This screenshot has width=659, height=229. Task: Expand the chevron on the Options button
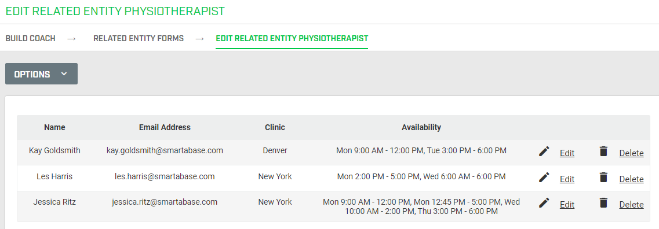pyautogui.click(x=64, y=74)
